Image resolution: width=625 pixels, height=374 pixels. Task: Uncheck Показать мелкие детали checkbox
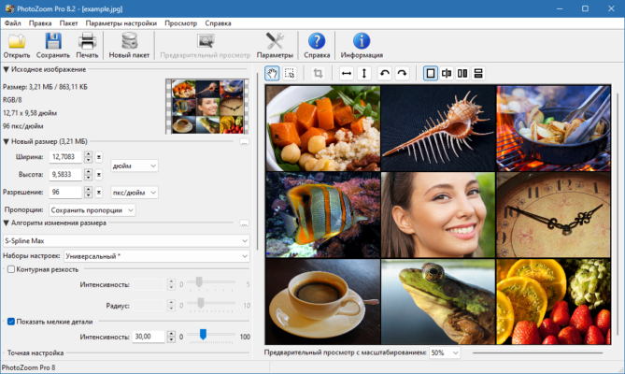[11, 322]
